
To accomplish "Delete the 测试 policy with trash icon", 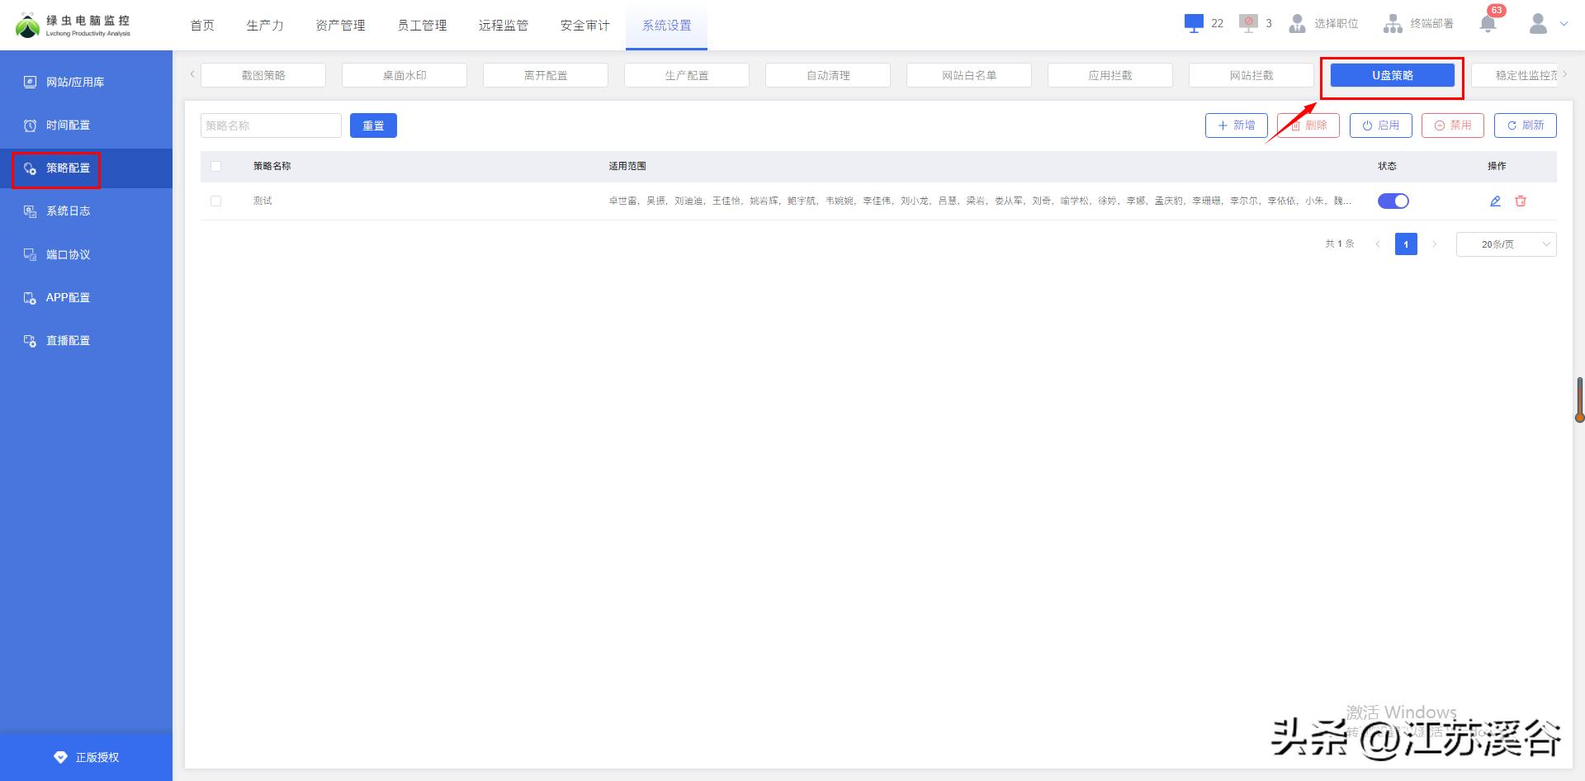I will [x=1521, y=201].
